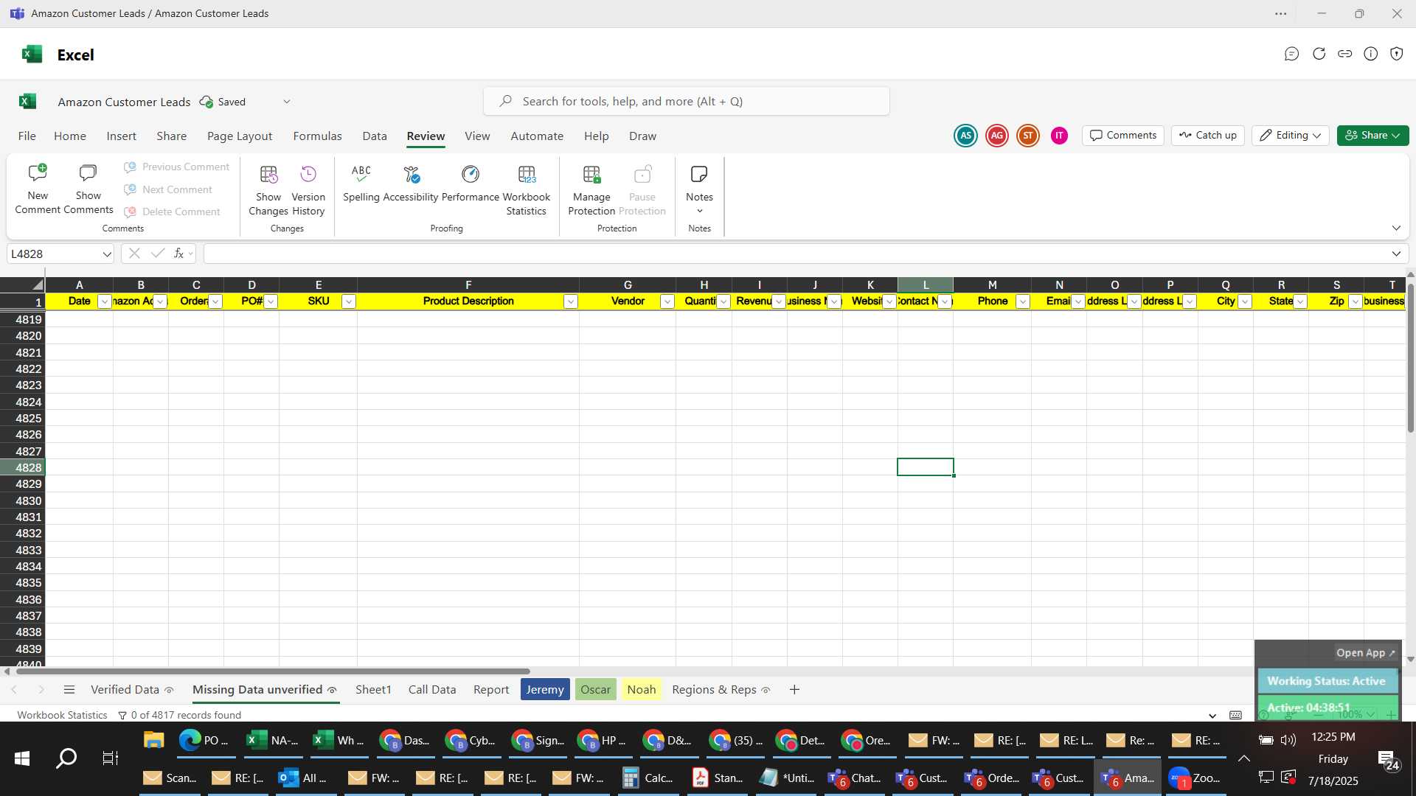Screen dimensions: 1416x796
Task: Click the horizontal scrollbar
Action: [273, 671]
